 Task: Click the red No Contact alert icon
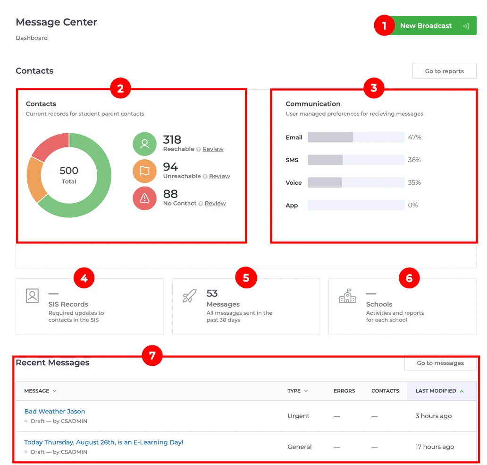144,198
